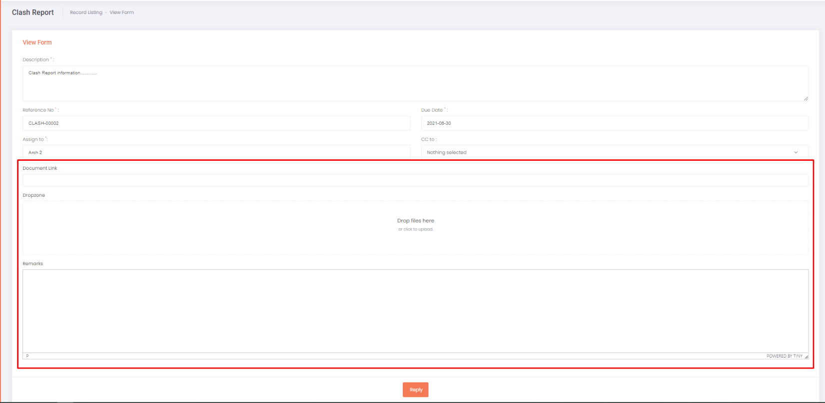Image resolution: width=825 pixels, height=403 pixels.
Task: Click the View Form breadcrumb item
Action: [x=121, y=12]
